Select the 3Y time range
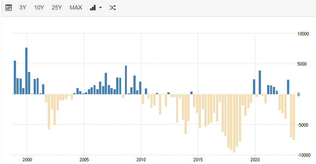The image size is (316, 164). click(23, 8)
